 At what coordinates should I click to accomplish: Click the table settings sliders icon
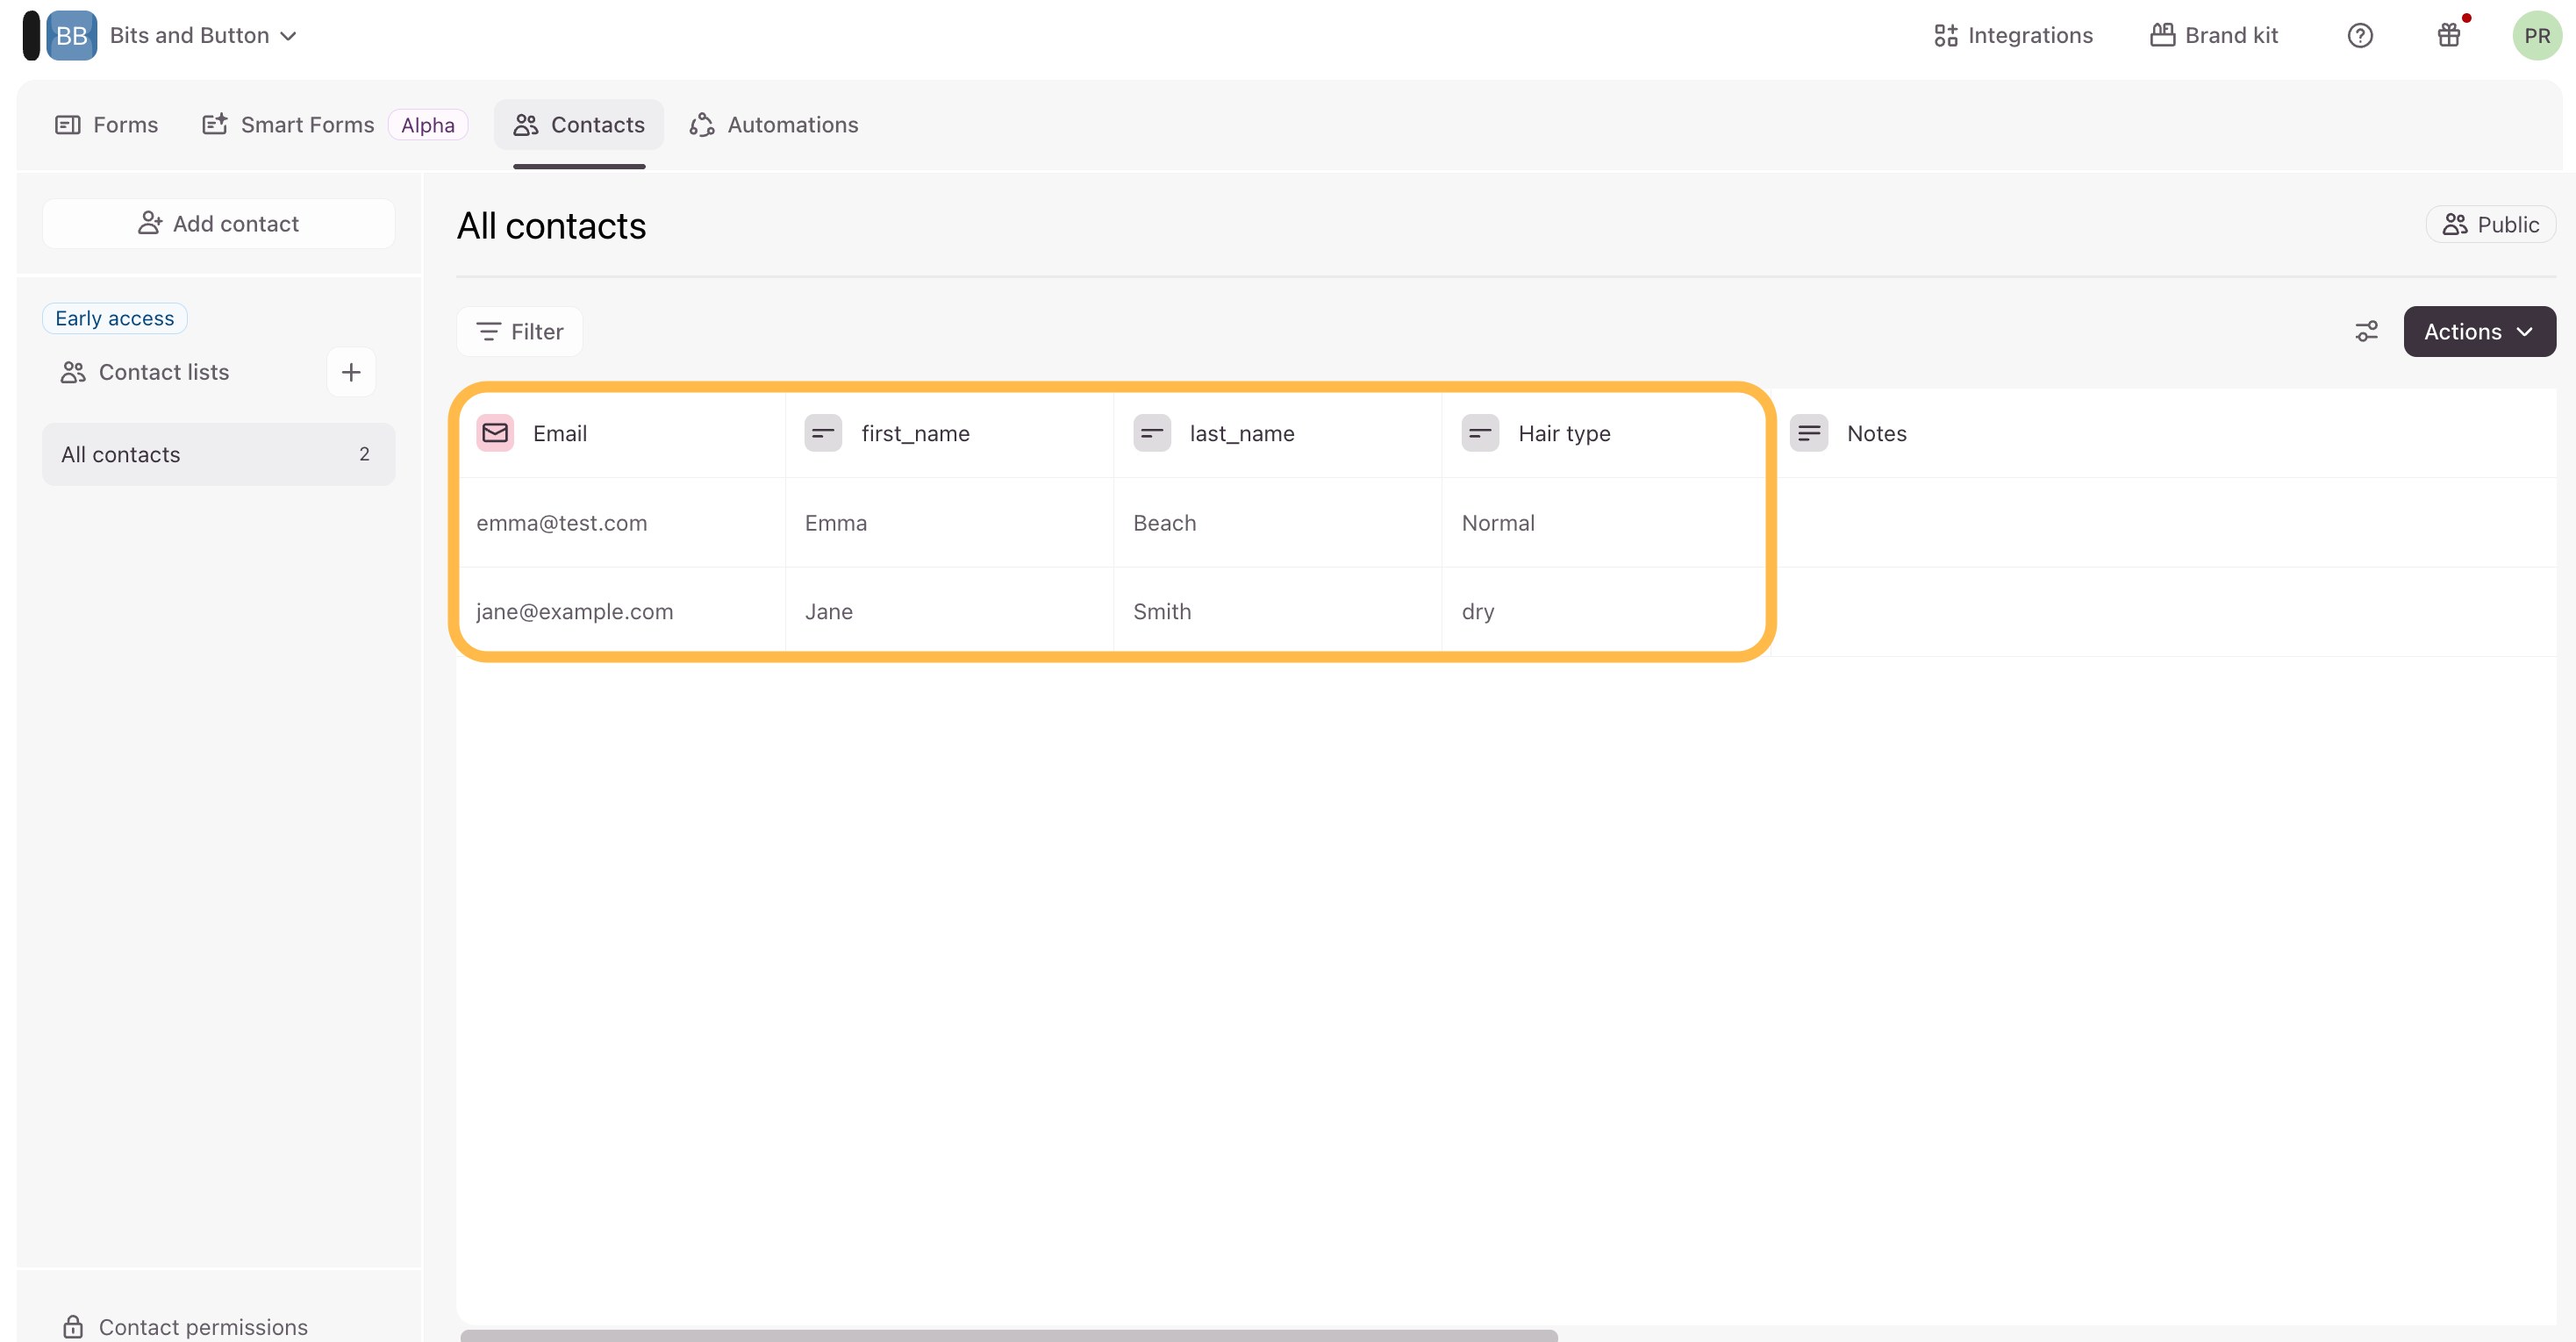2366,331
